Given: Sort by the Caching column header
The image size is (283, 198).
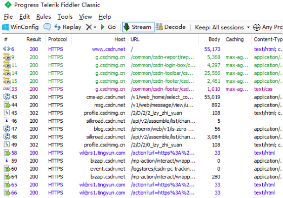Looking at the screenshot, I should (237, 39).
